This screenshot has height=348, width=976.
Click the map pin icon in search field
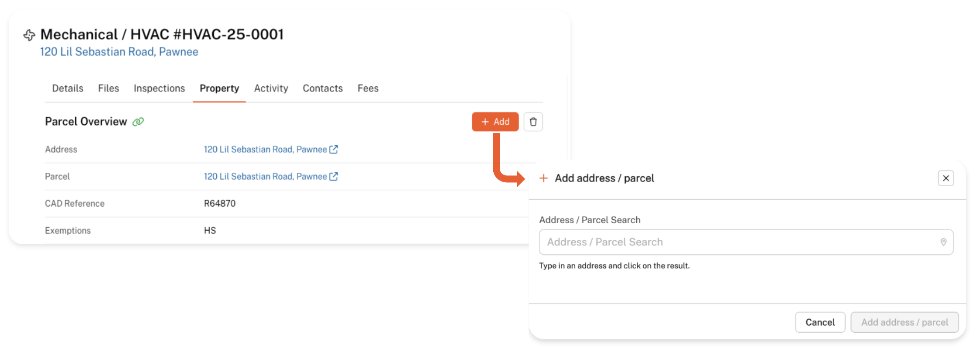tap(943, 242)
